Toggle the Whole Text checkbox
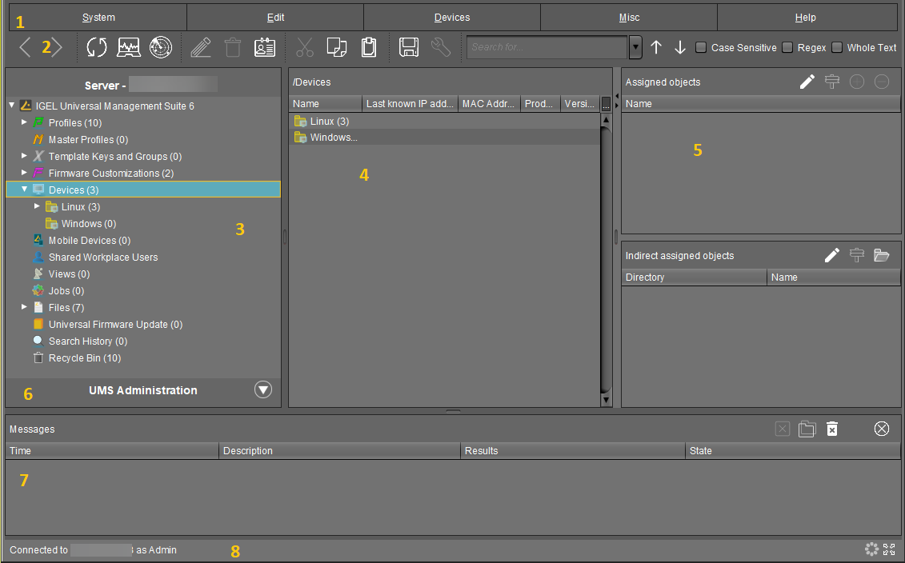Screen dimensions: 905x563 pos(838,47)
